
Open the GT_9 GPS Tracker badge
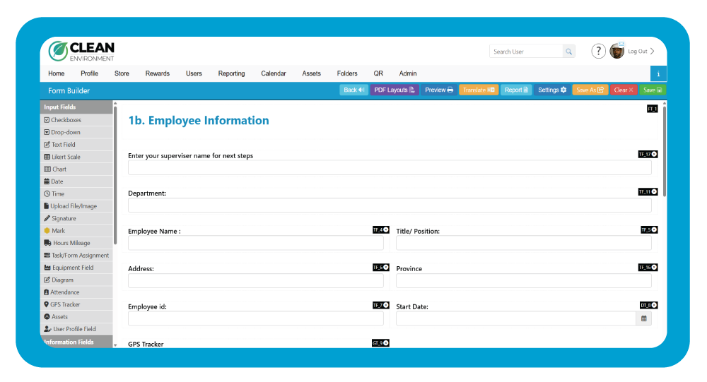380,342
